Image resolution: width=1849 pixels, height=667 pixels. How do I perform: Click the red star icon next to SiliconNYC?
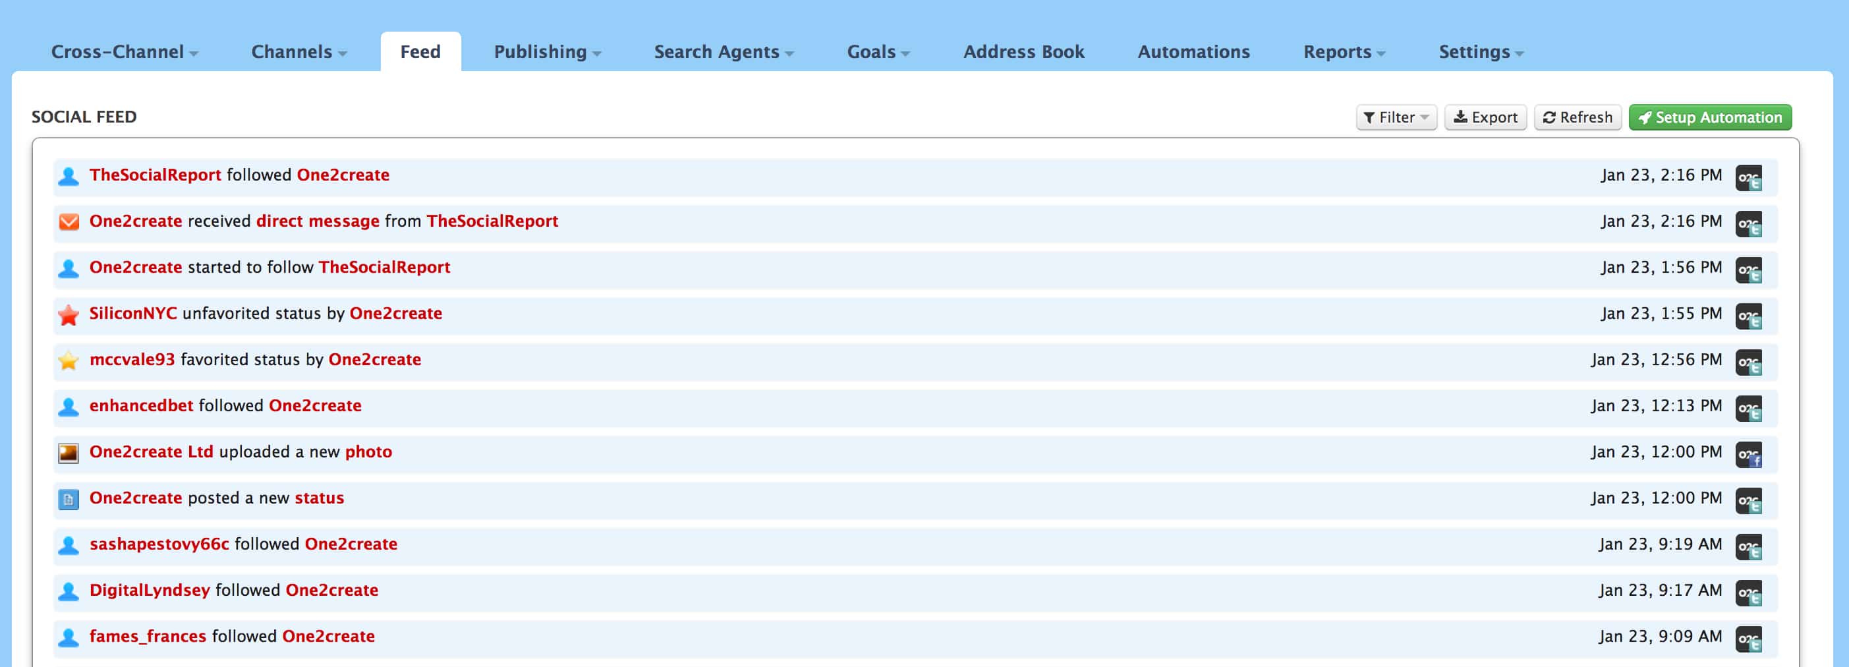(x=68, y=314)
